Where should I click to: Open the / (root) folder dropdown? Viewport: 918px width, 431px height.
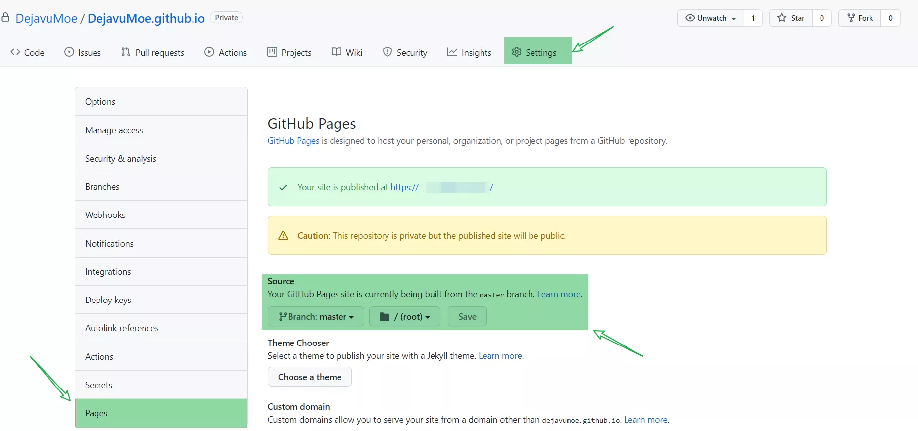(405, 317)
